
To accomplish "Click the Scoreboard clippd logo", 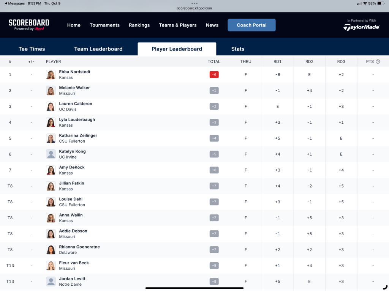I will tap(29, 25).
